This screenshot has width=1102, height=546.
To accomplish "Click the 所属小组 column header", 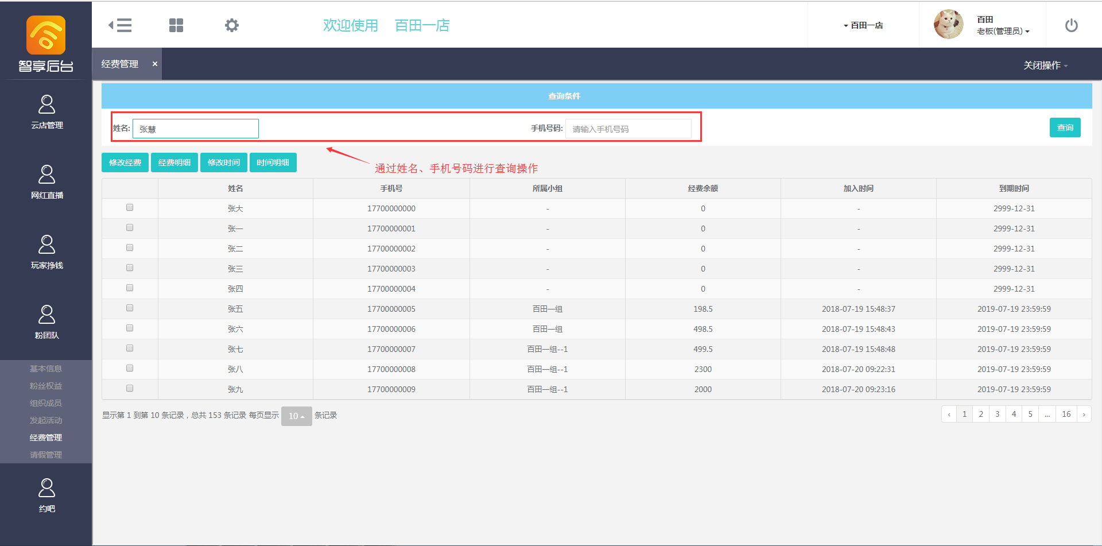I will click(548, 188).
